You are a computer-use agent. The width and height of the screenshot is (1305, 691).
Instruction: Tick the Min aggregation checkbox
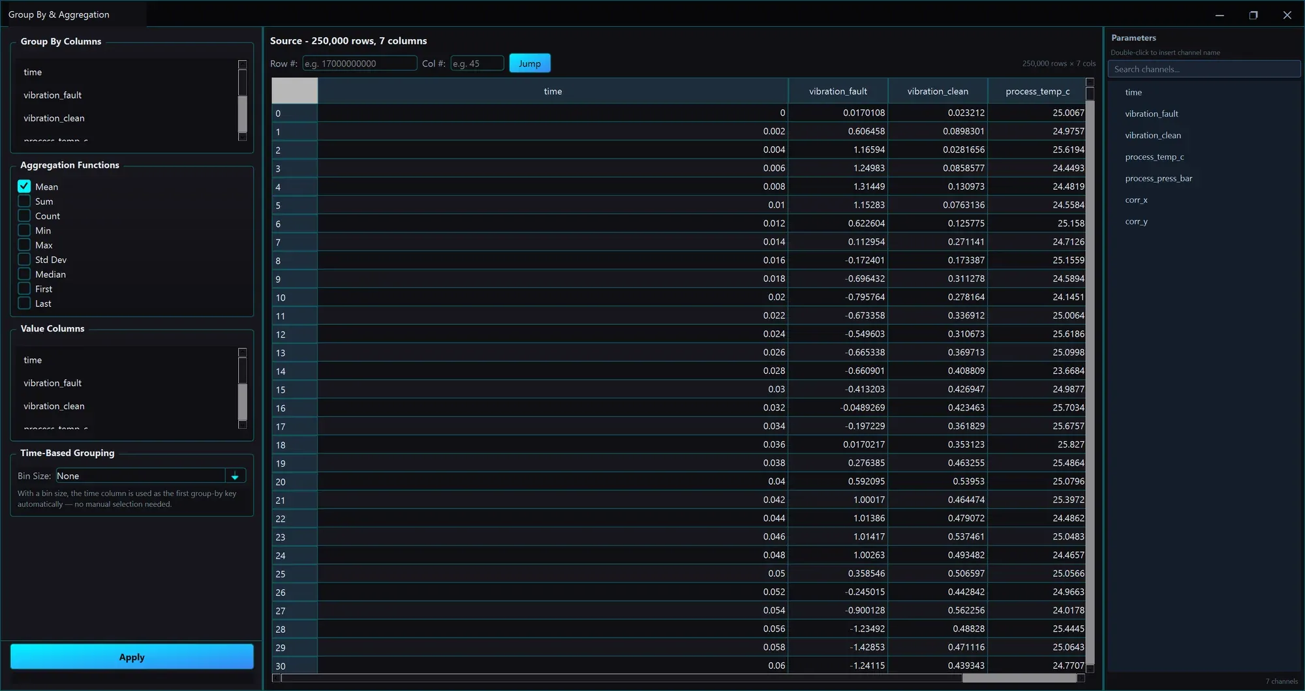pos(24,230)
